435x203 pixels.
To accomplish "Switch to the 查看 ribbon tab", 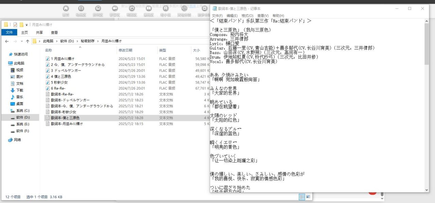I will pos(54,33).
